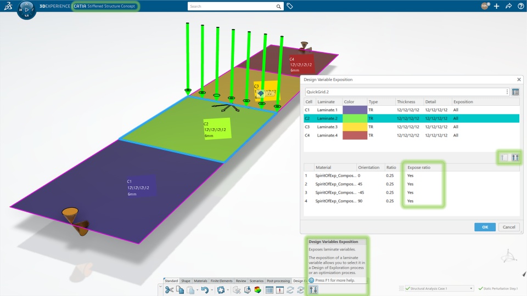The image size is (527, 296).
Task: Open the QuickGrid.2 field options menu
Action: pyautogui.click(x=507, y=92)
